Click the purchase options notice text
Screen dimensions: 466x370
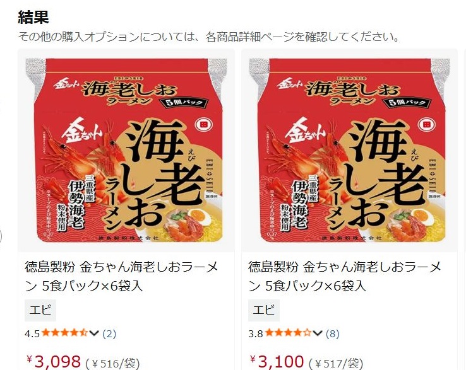coord(209,37)
